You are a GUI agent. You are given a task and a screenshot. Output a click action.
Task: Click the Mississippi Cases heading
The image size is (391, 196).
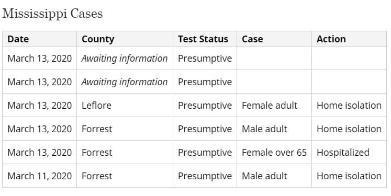coord(52,14)
